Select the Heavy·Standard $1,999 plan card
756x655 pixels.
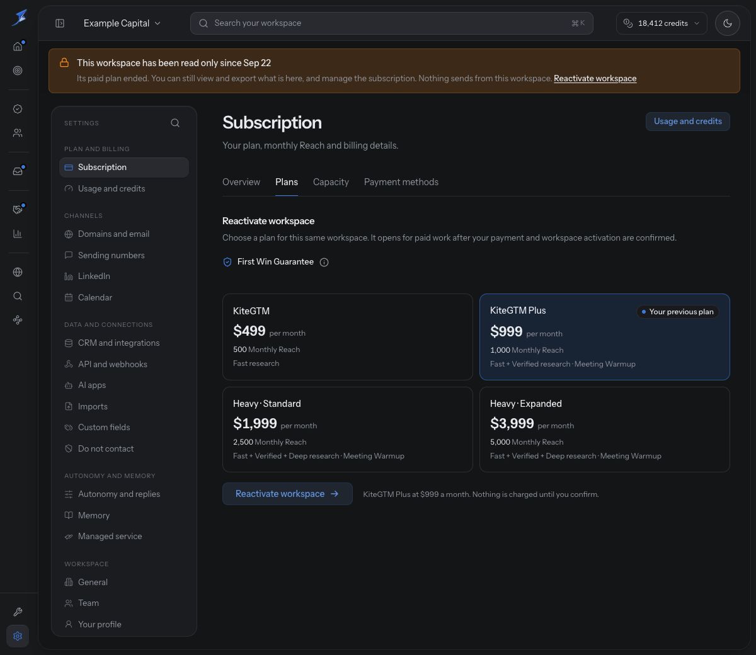348,430
